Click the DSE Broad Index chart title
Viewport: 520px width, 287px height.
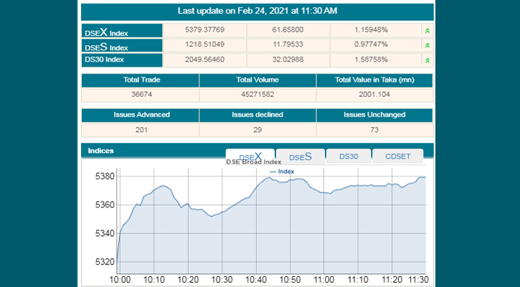(x=254, y=162)
